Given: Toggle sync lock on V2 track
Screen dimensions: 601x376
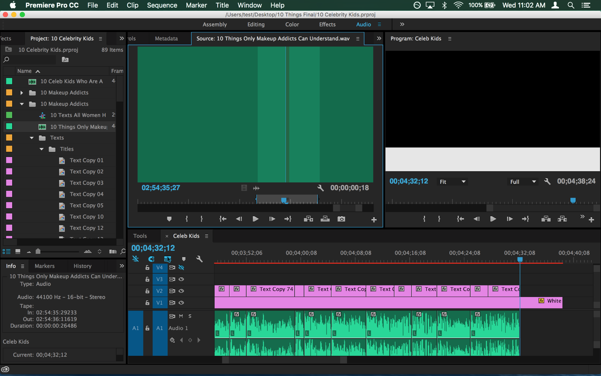Looking at the screenshot, I should pos(172,291).
